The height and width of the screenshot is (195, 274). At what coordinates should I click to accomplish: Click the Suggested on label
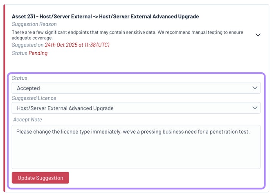(27, 45)
